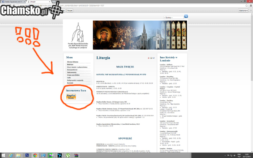Open the PDF icon beside Liturgia heading
The width and height of the screenshot is (253, 158).
pos(149,58)
